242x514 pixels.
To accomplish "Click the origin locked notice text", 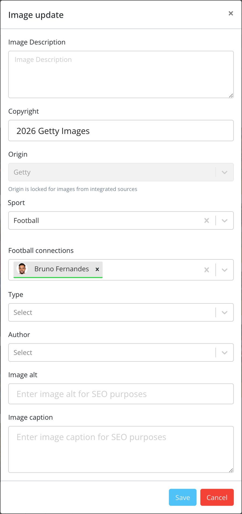I will tap(73, 189).
